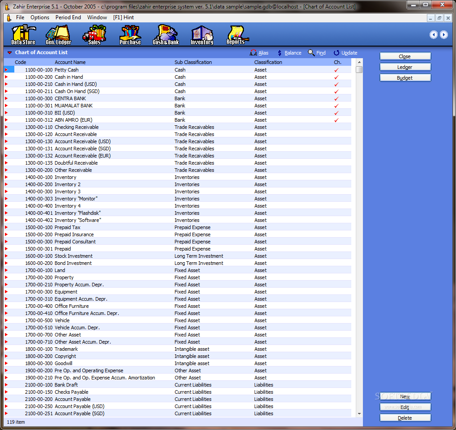The height and width of the screenshot is (430, 456).
Task: Open the Reports module
Action: 237,34
